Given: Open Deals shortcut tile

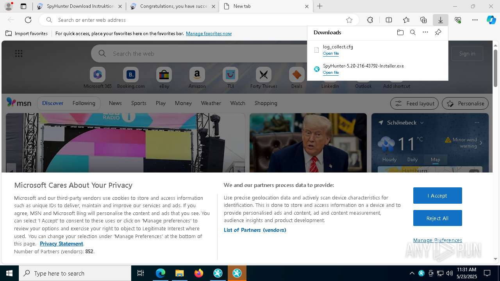Looking at the screenshot, I should 297,78.
